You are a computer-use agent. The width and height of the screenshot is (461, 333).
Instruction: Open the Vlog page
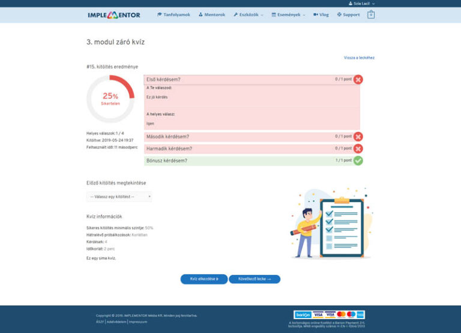[321, 14]
